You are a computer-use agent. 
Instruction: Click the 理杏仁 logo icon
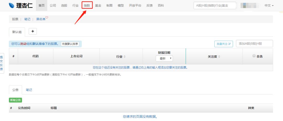coord(11,5)
